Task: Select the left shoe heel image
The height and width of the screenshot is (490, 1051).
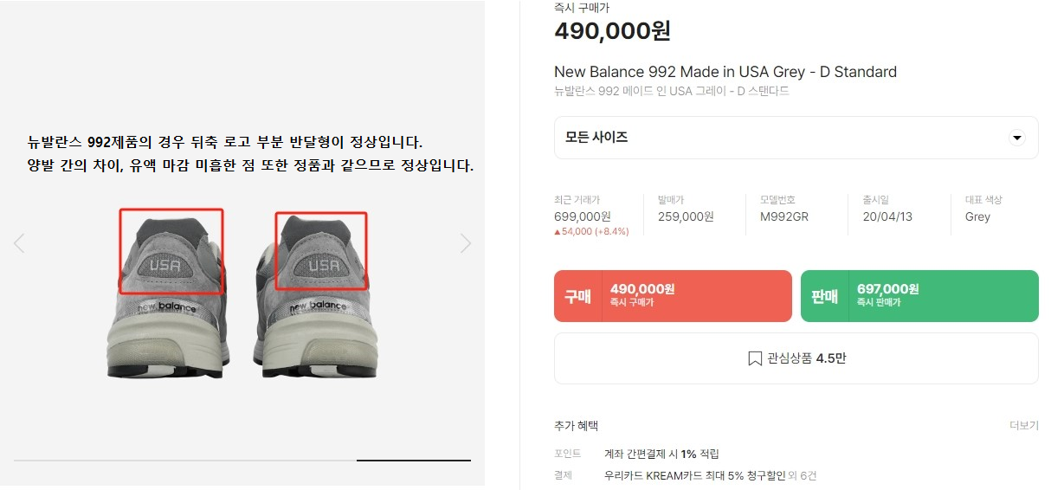Action: (x=169, y=294)
